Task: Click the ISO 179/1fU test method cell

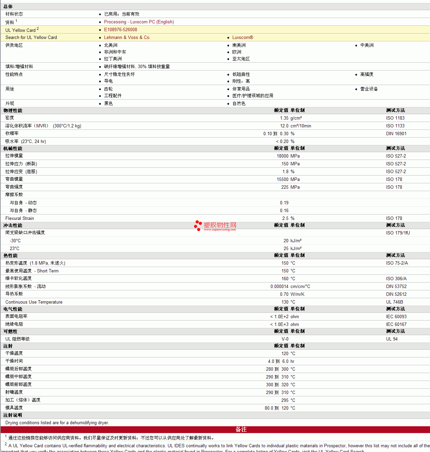Action: coord(398,233)
